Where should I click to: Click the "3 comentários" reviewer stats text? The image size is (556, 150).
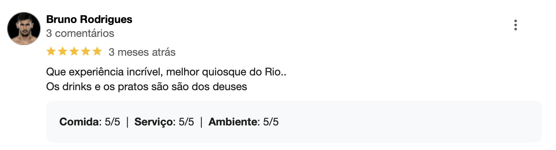[x=80, y=33]
